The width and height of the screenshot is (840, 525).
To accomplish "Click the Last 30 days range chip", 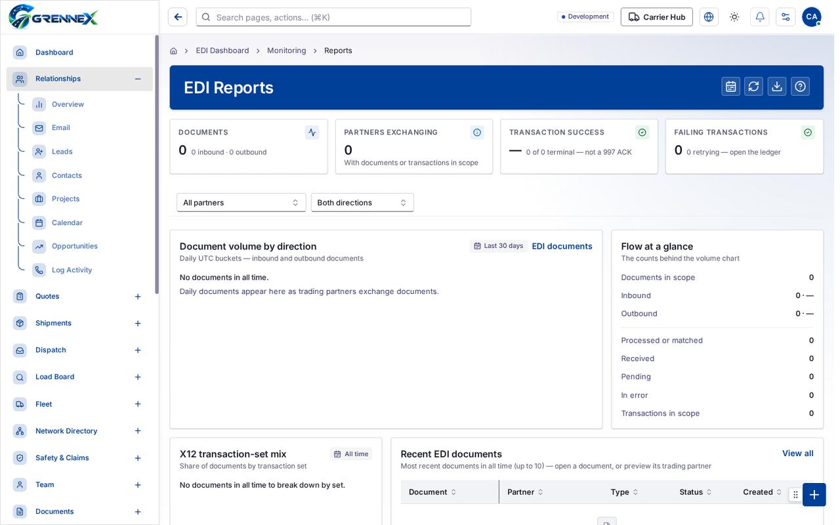I will 498,246.
